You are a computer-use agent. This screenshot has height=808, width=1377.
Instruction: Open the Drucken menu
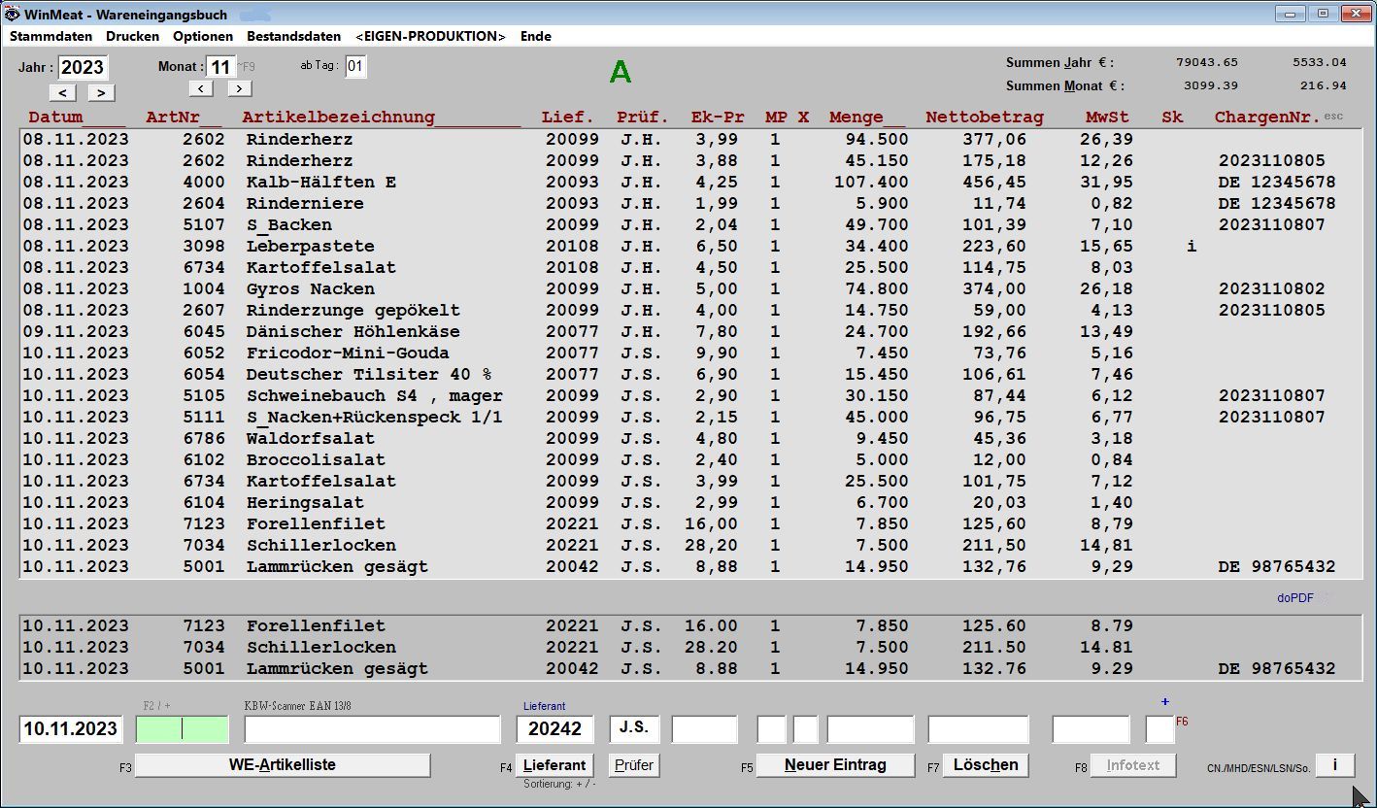132,36
